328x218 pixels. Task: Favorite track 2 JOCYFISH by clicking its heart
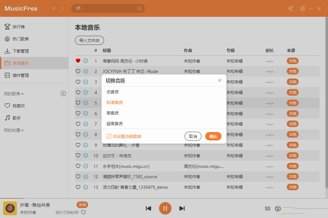click(x=78, y=71)
